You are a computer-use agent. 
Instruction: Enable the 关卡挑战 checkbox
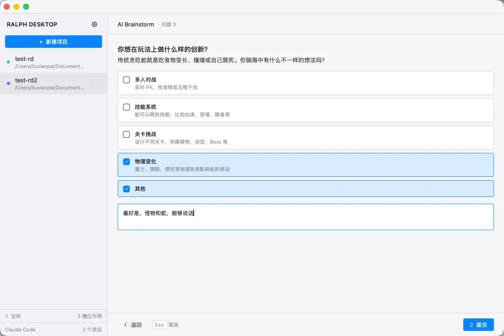(x=126, y=134)
